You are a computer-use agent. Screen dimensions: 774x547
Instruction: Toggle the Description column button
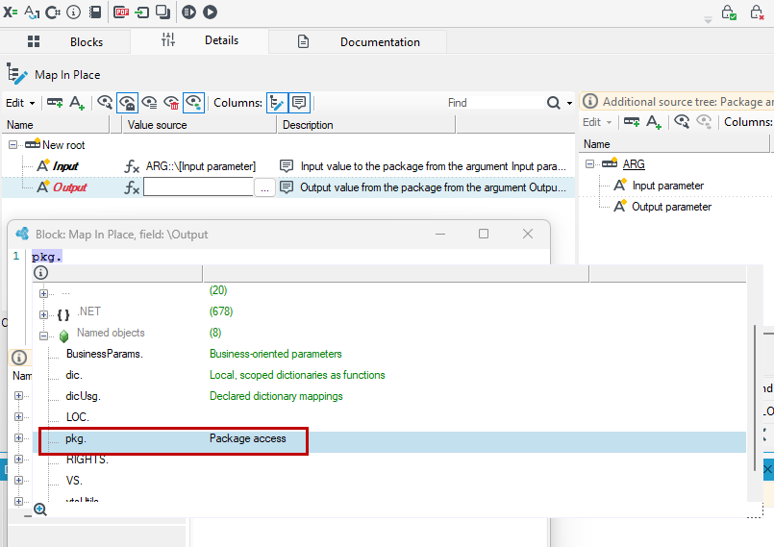tap(299, 103)
